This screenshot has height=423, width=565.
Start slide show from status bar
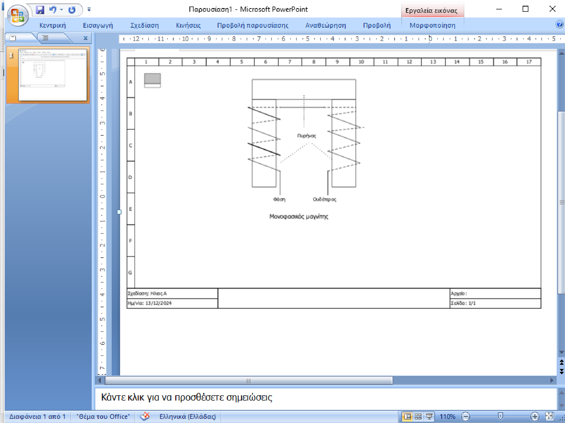(x=429, y=416)
